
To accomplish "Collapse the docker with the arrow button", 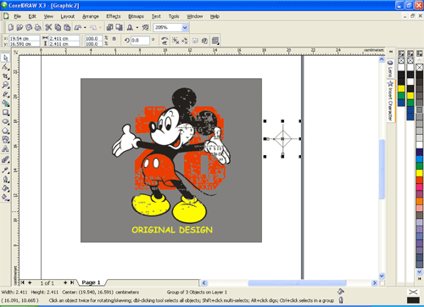I will (x=391, y=52).
